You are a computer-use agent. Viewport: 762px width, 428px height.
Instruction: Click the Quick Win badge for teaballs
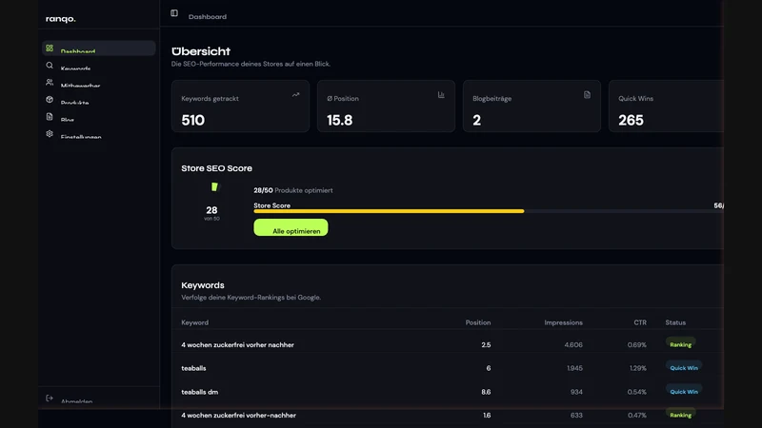pos(684,367)
